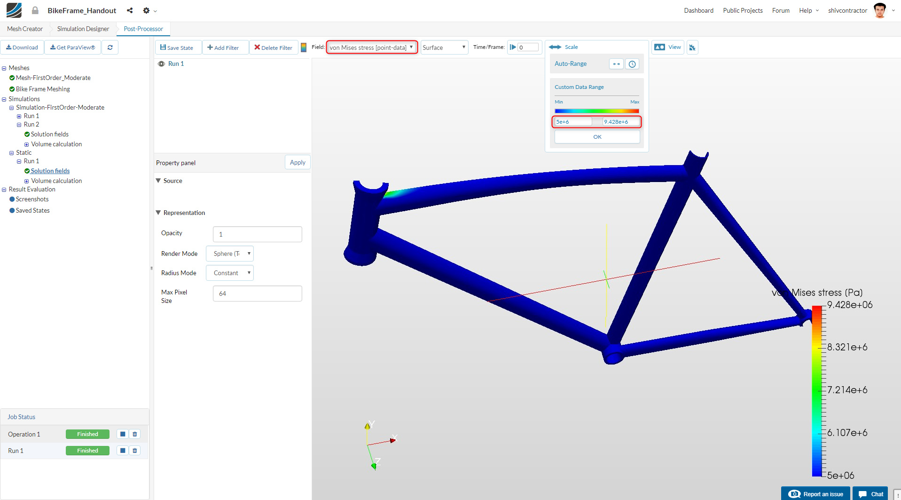The height and width of the screenshot is (500, 901).
Task: Go to the Dashboard
Action: coord(698,10)
